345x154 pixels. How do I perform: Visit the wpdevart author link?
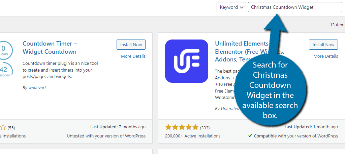(37, 88)
